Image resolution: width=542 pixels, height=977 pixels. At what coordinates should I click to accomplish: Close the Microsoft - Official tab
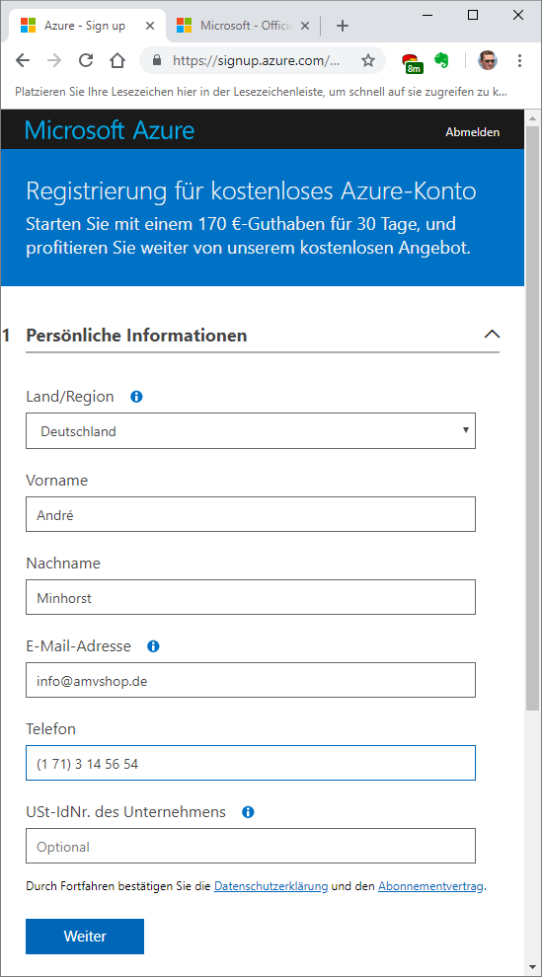click(x=305, y=26)
